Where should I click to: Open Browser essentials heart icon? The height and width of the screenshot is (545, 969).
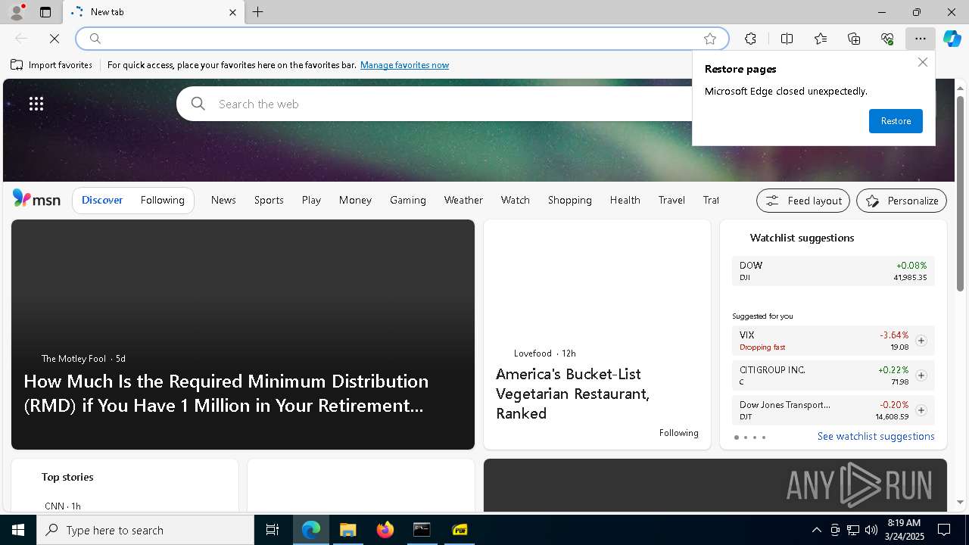tap(887, 39)
